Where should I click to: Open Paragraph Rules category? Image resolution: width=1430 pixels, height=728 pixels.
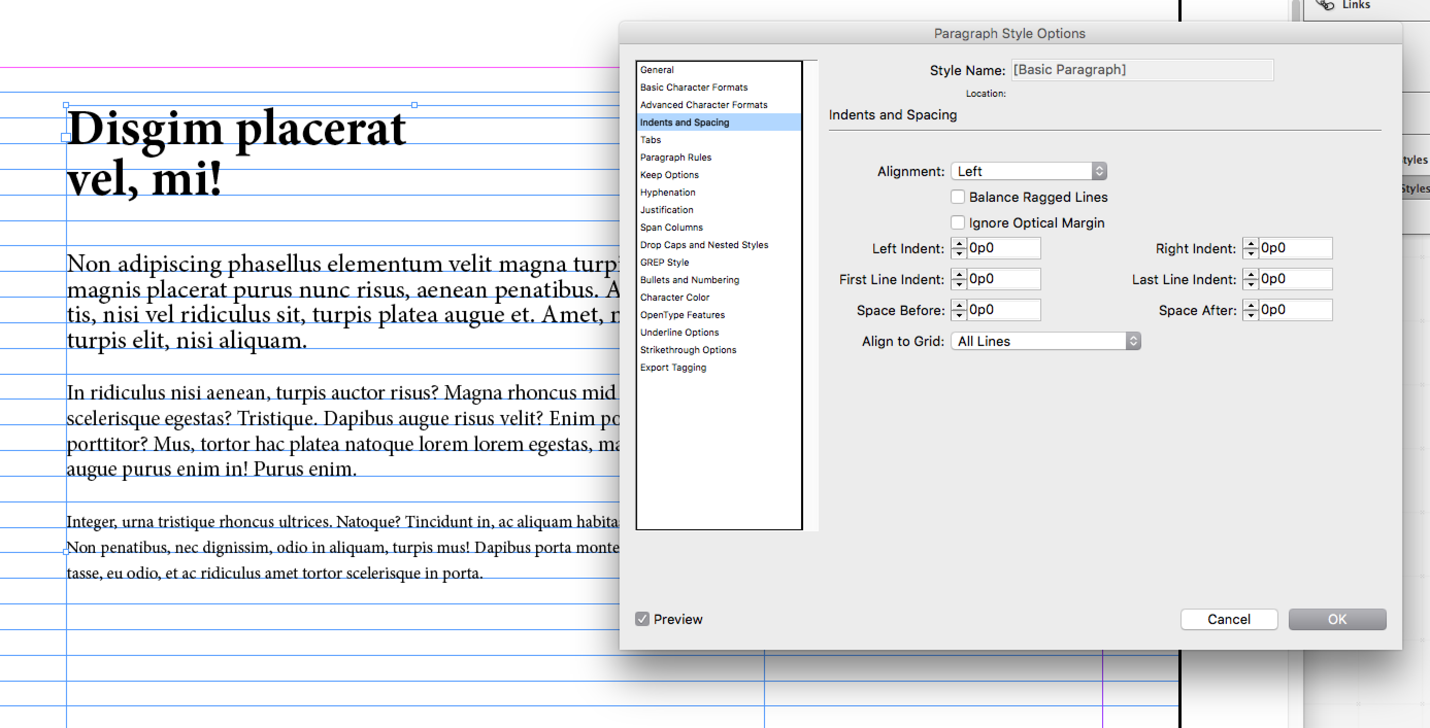[x=718, y=158]
